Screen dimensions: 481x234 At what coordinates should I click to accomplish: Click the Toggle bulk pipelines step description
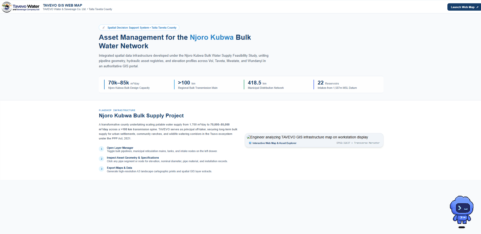pos(162,151)
